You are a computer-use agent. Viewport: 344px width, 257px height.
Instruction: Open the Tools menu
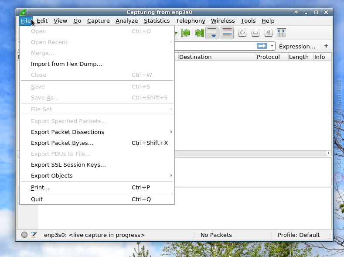point(248,21)
